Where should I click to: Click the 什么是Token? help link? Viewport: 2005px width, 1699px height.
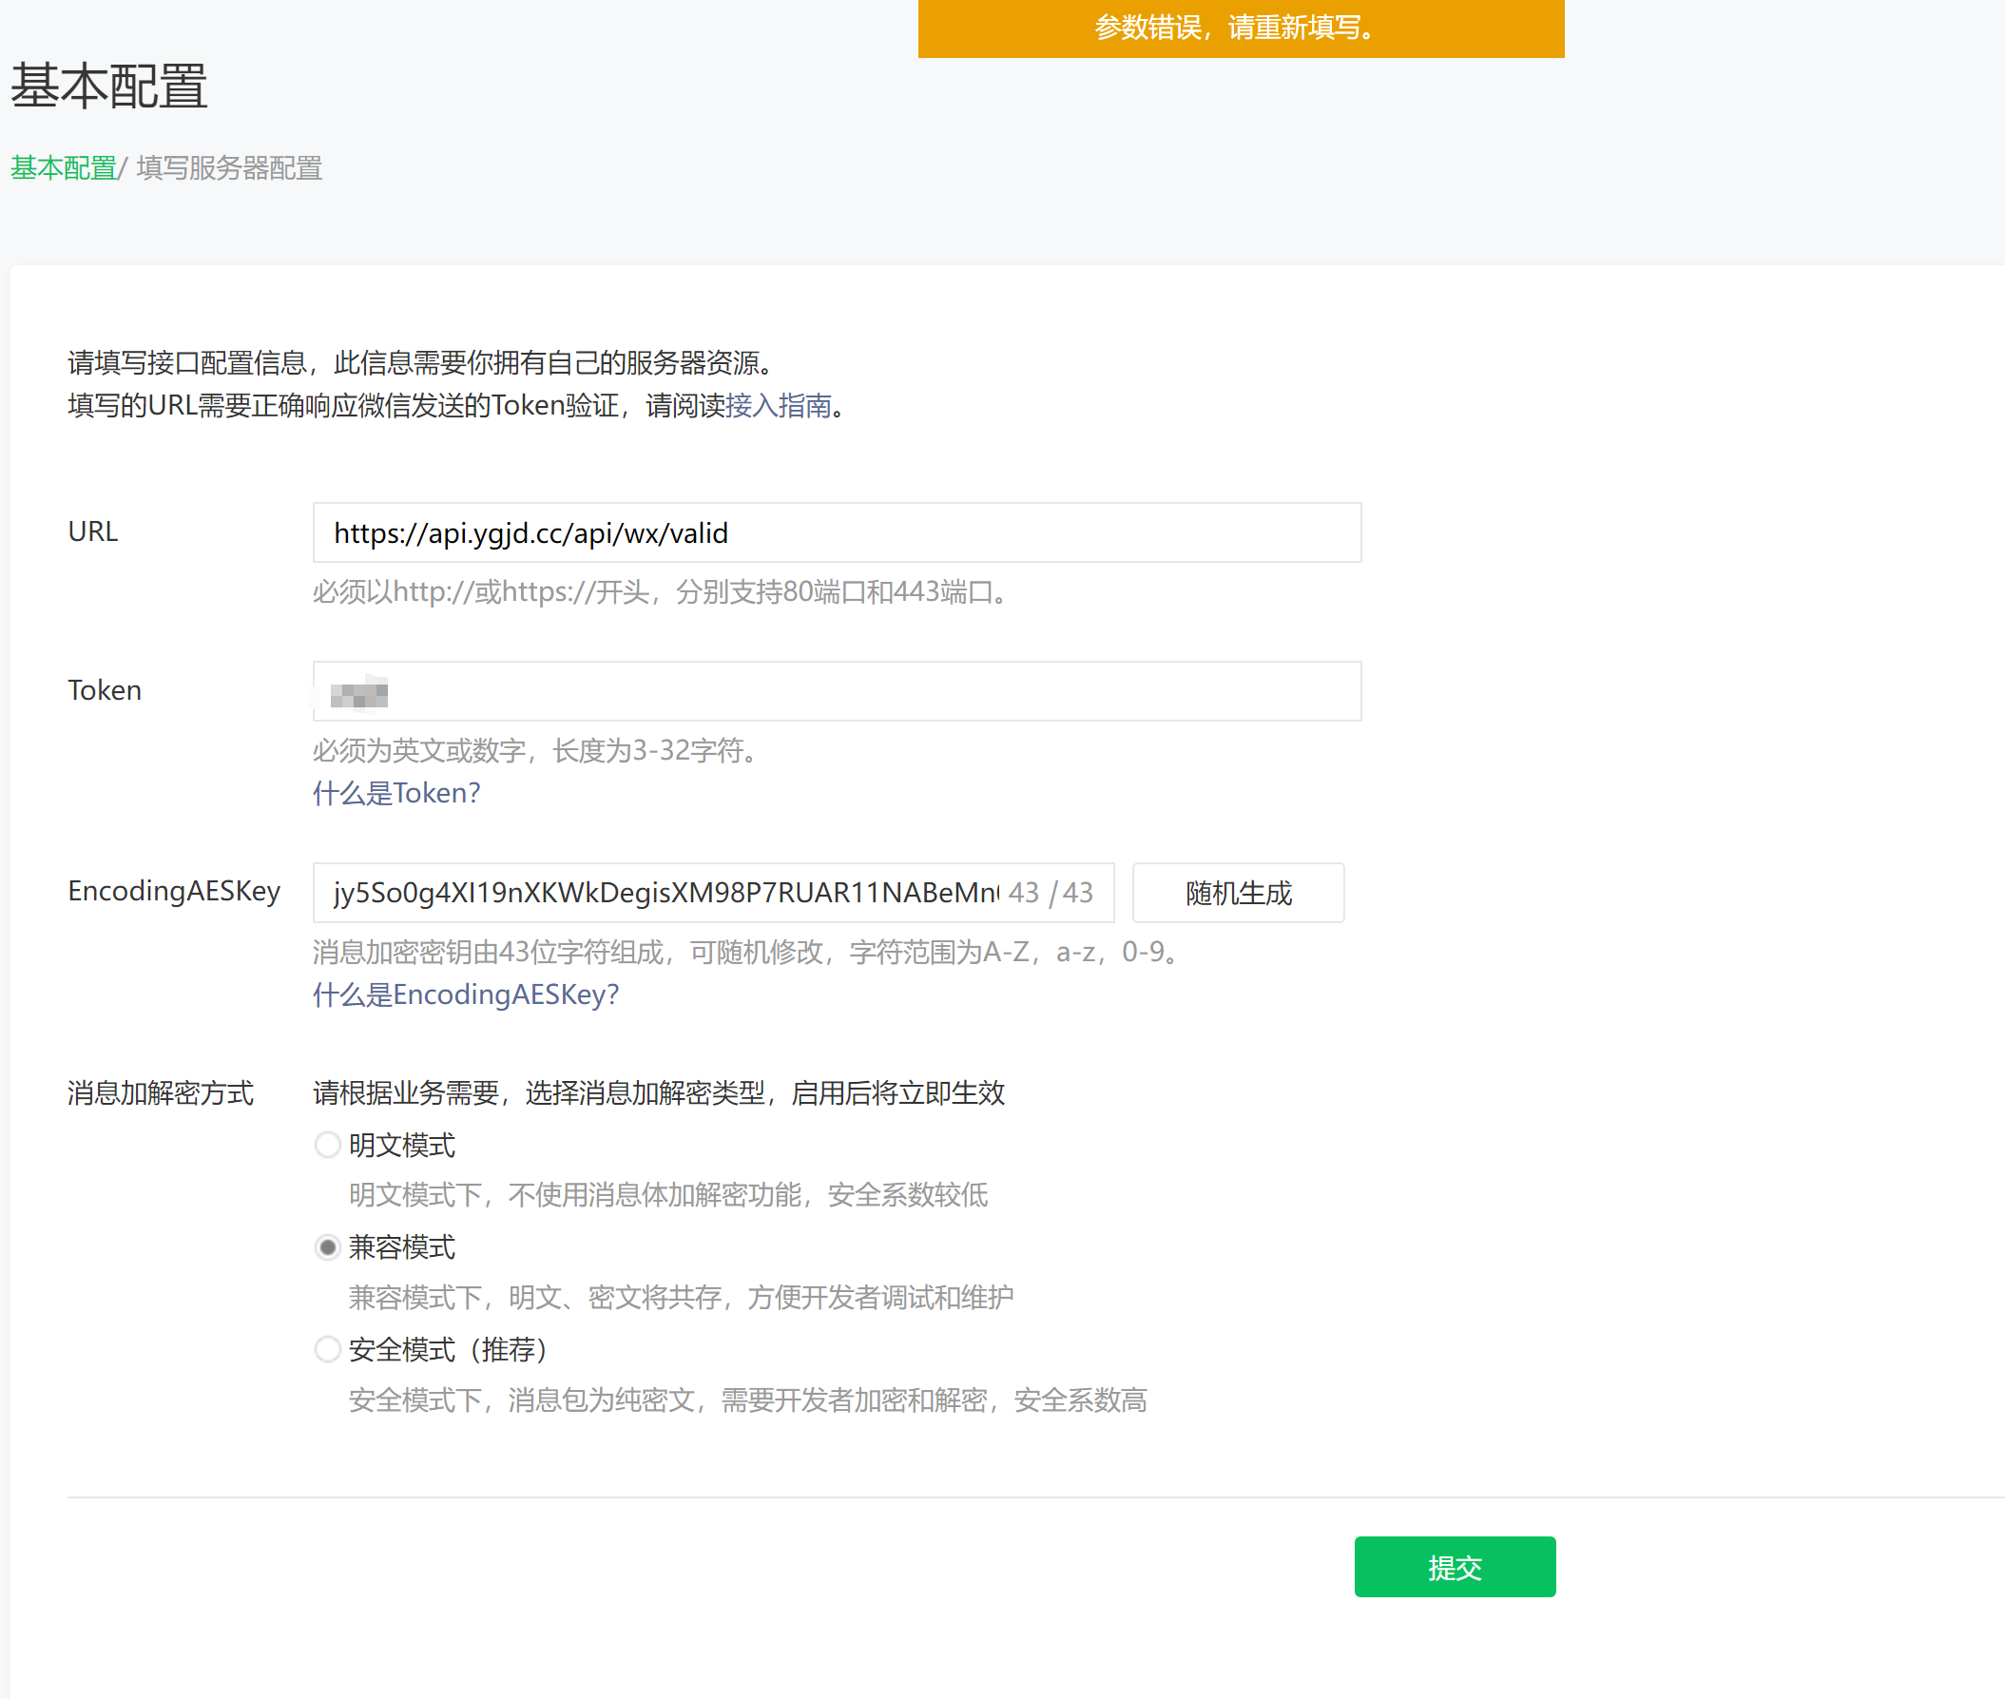tap(395, 793)
